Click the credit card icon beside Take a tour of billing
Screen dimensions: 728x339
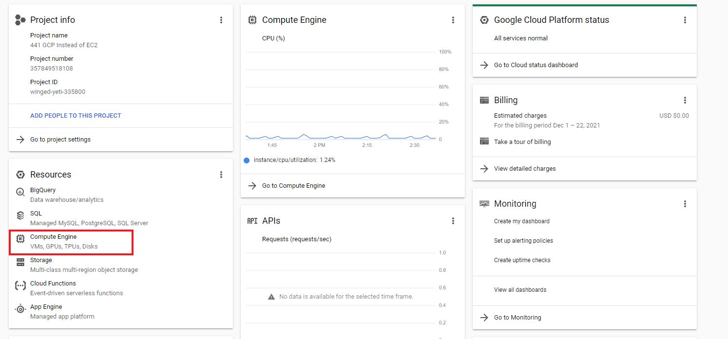tap(484, 142)
